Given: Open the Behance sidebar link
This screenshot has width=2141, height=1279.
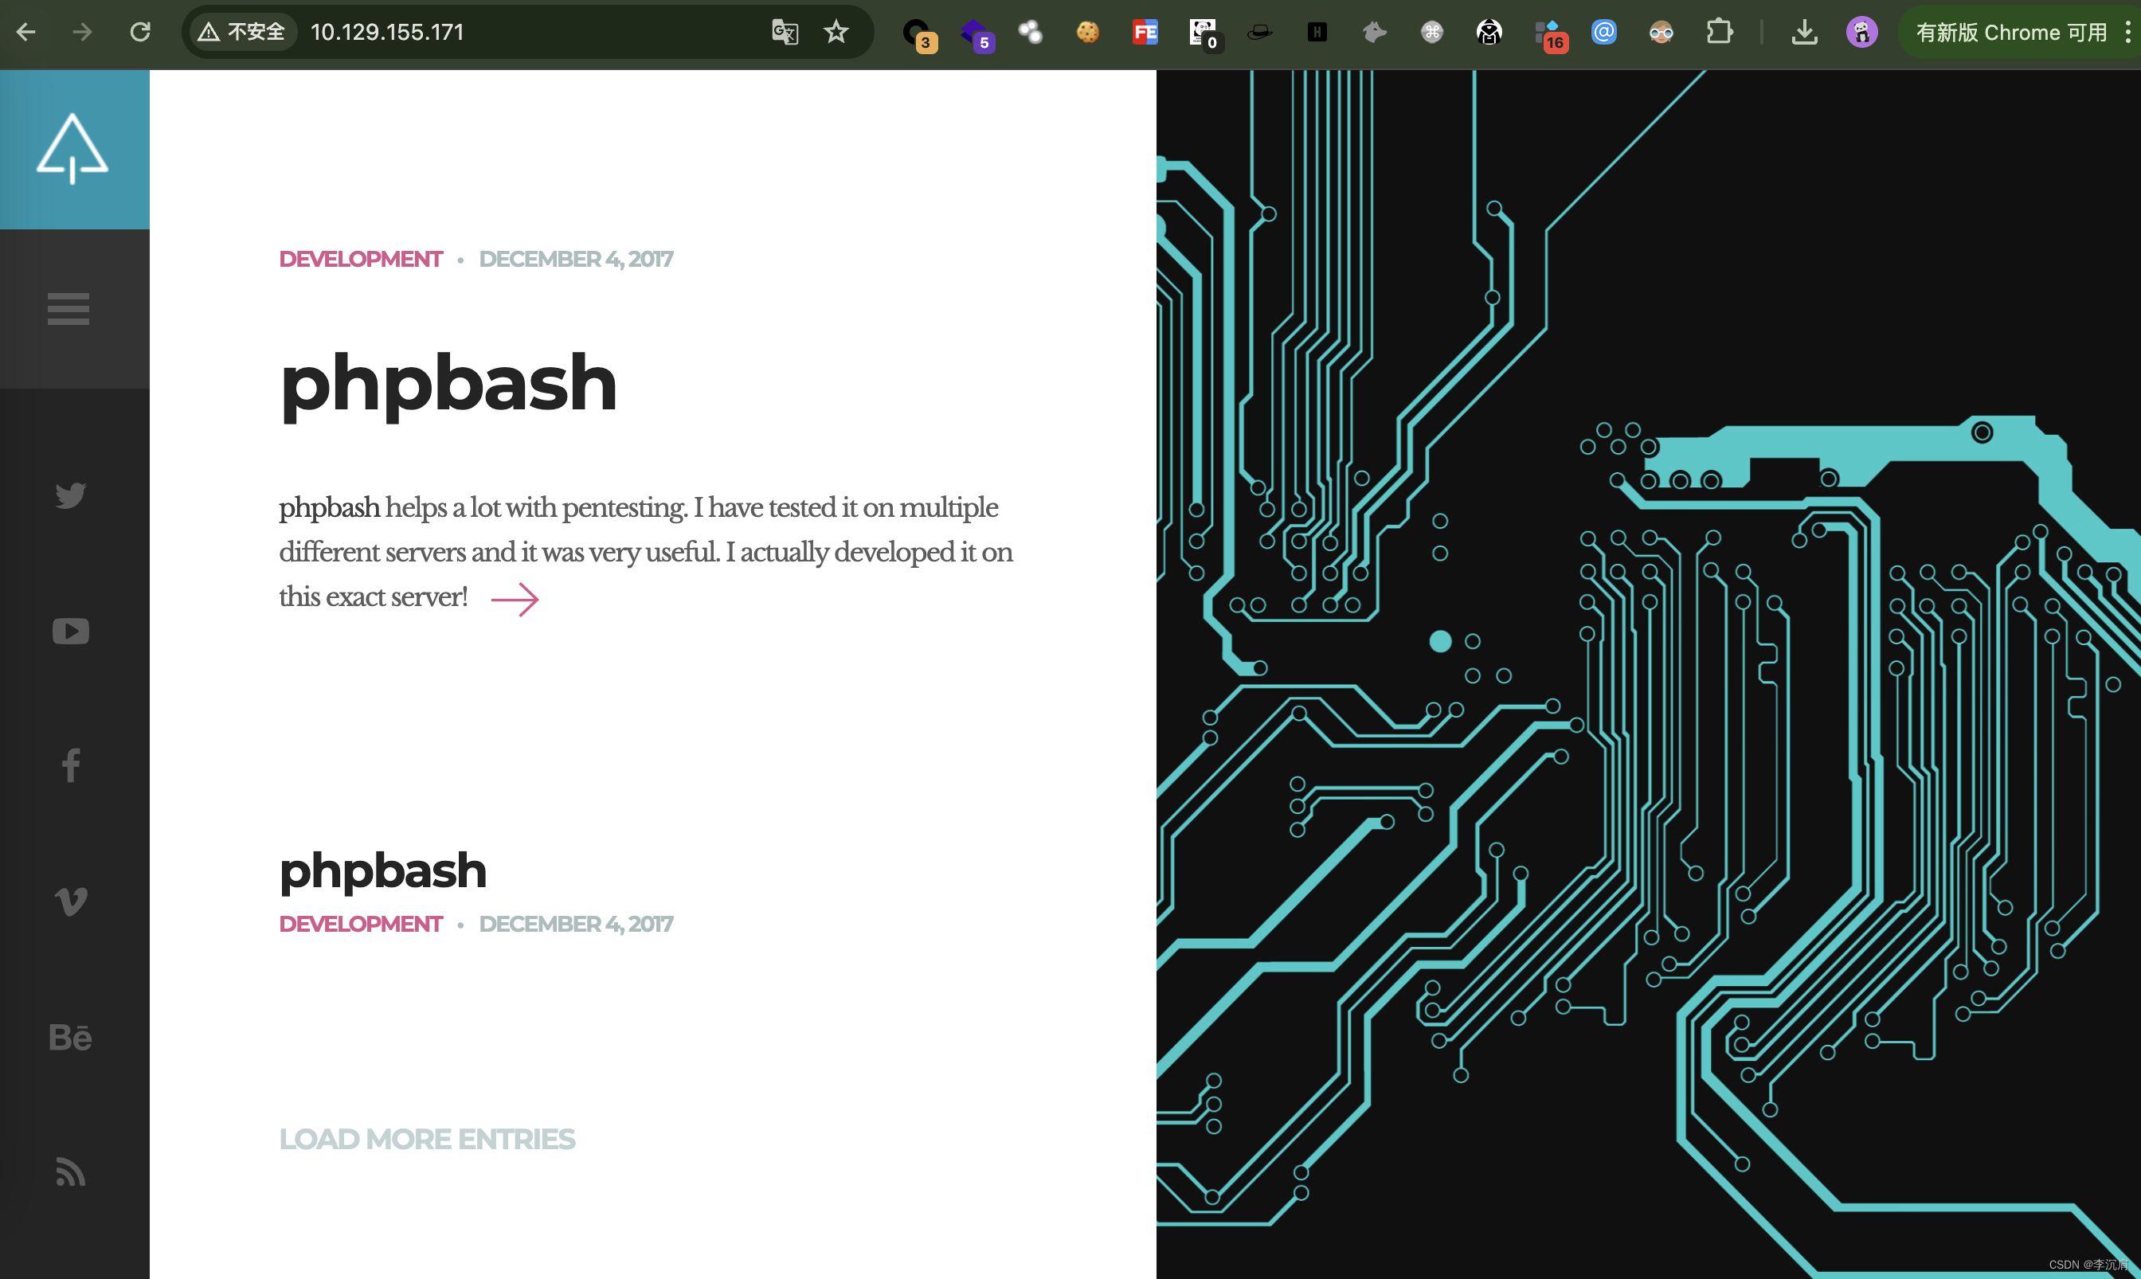Looking at the screenshot, I should 70,1037.
